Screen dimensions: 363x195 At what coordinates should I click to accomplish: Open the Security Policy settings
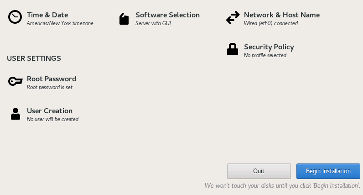(269, 47)
